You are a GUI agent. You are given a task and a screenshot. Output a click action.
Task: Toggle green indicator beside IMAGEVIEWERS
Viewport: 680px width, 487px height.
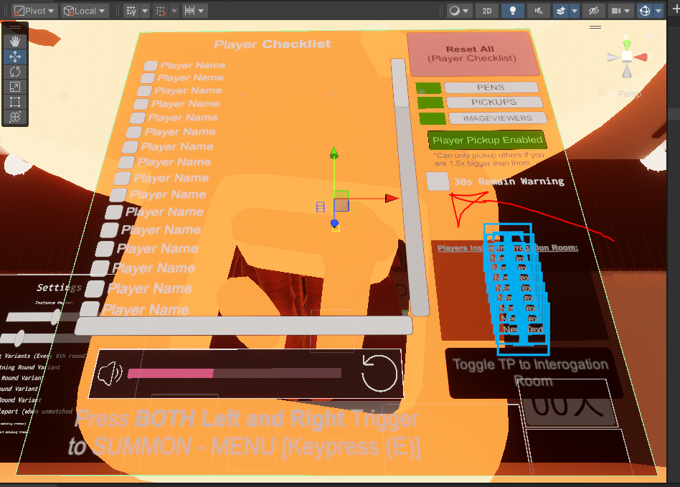point(433,119)
